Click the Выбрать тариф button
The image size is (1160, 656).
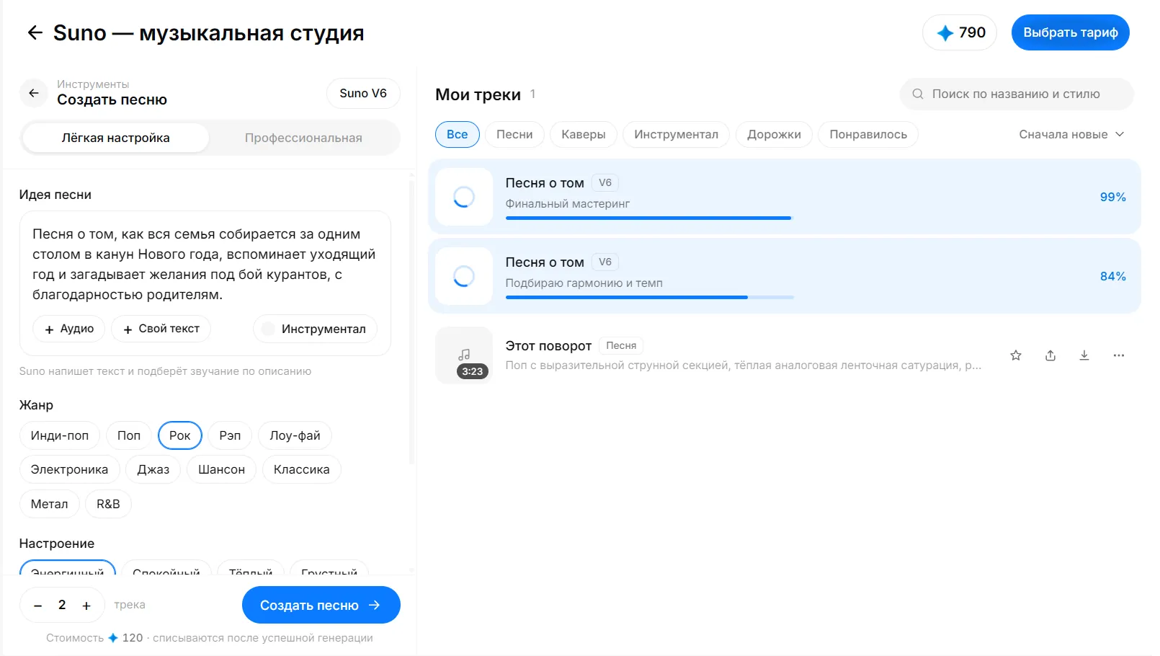pyautogui.click(x=1071, y=32)
